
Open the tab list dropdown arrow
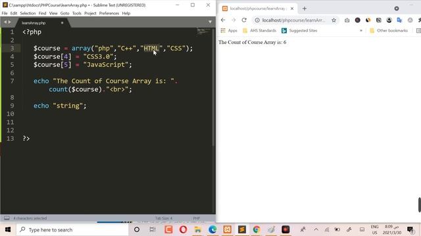(210, 22)
